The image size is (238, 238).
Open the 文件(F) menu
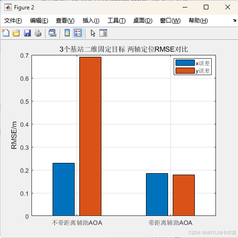13,21
